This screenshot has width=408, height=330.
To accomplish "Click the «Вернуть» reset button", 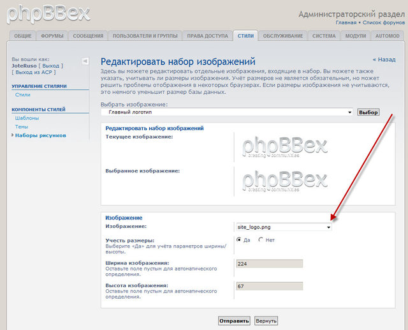I will (x=266, y=320).
